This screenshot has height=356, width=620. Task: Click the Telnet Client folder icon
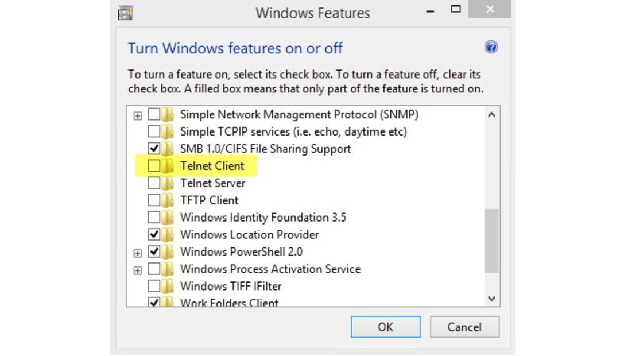click(x=168, y=166)
